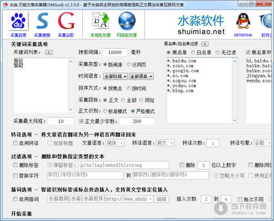Image resolution: width=274 pixels, height=221 pixels.
Task: Choose 按时间 sorting option
Action: tap(129, 88)
